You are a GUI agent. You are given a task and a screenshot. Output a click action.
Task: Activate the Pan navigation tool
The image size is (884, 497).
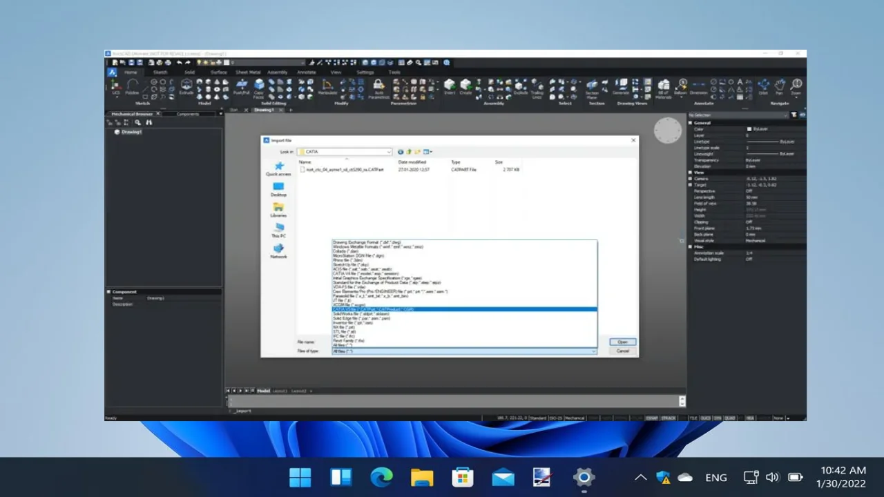(780, 87)
